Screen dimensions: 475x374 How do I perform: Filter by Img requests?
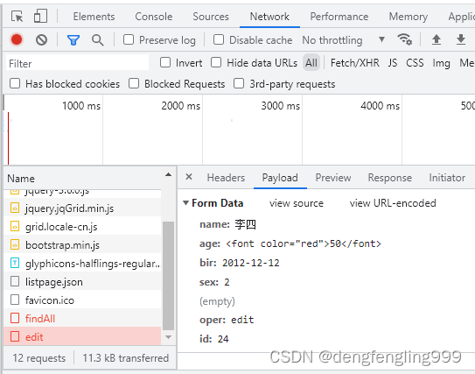point(441,63)
